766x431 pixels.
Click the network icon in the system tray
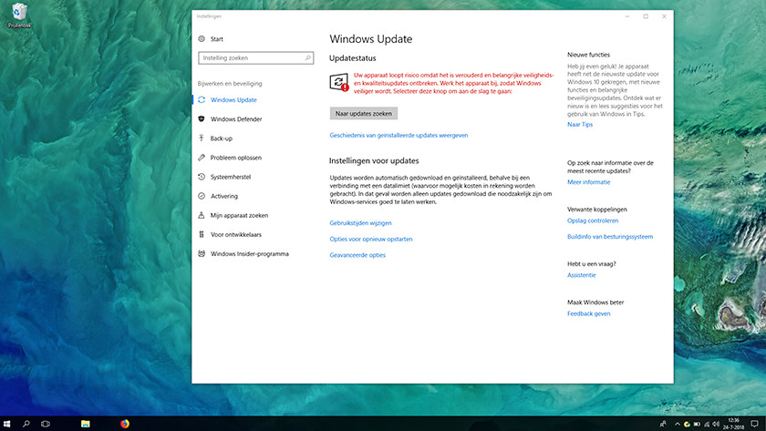[707, 425]
